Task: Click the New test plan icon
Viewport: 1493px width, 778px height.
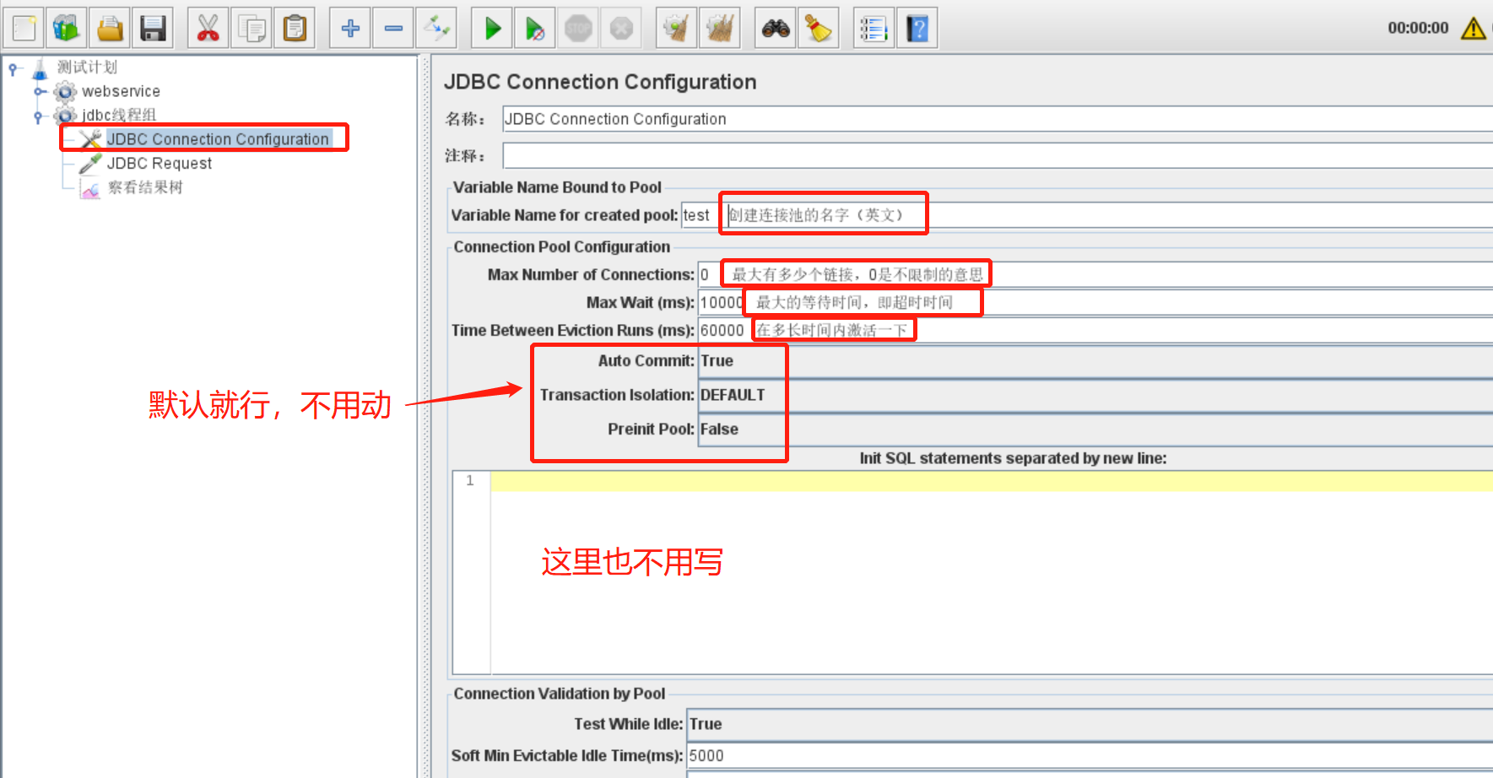Action: point(24,28)
